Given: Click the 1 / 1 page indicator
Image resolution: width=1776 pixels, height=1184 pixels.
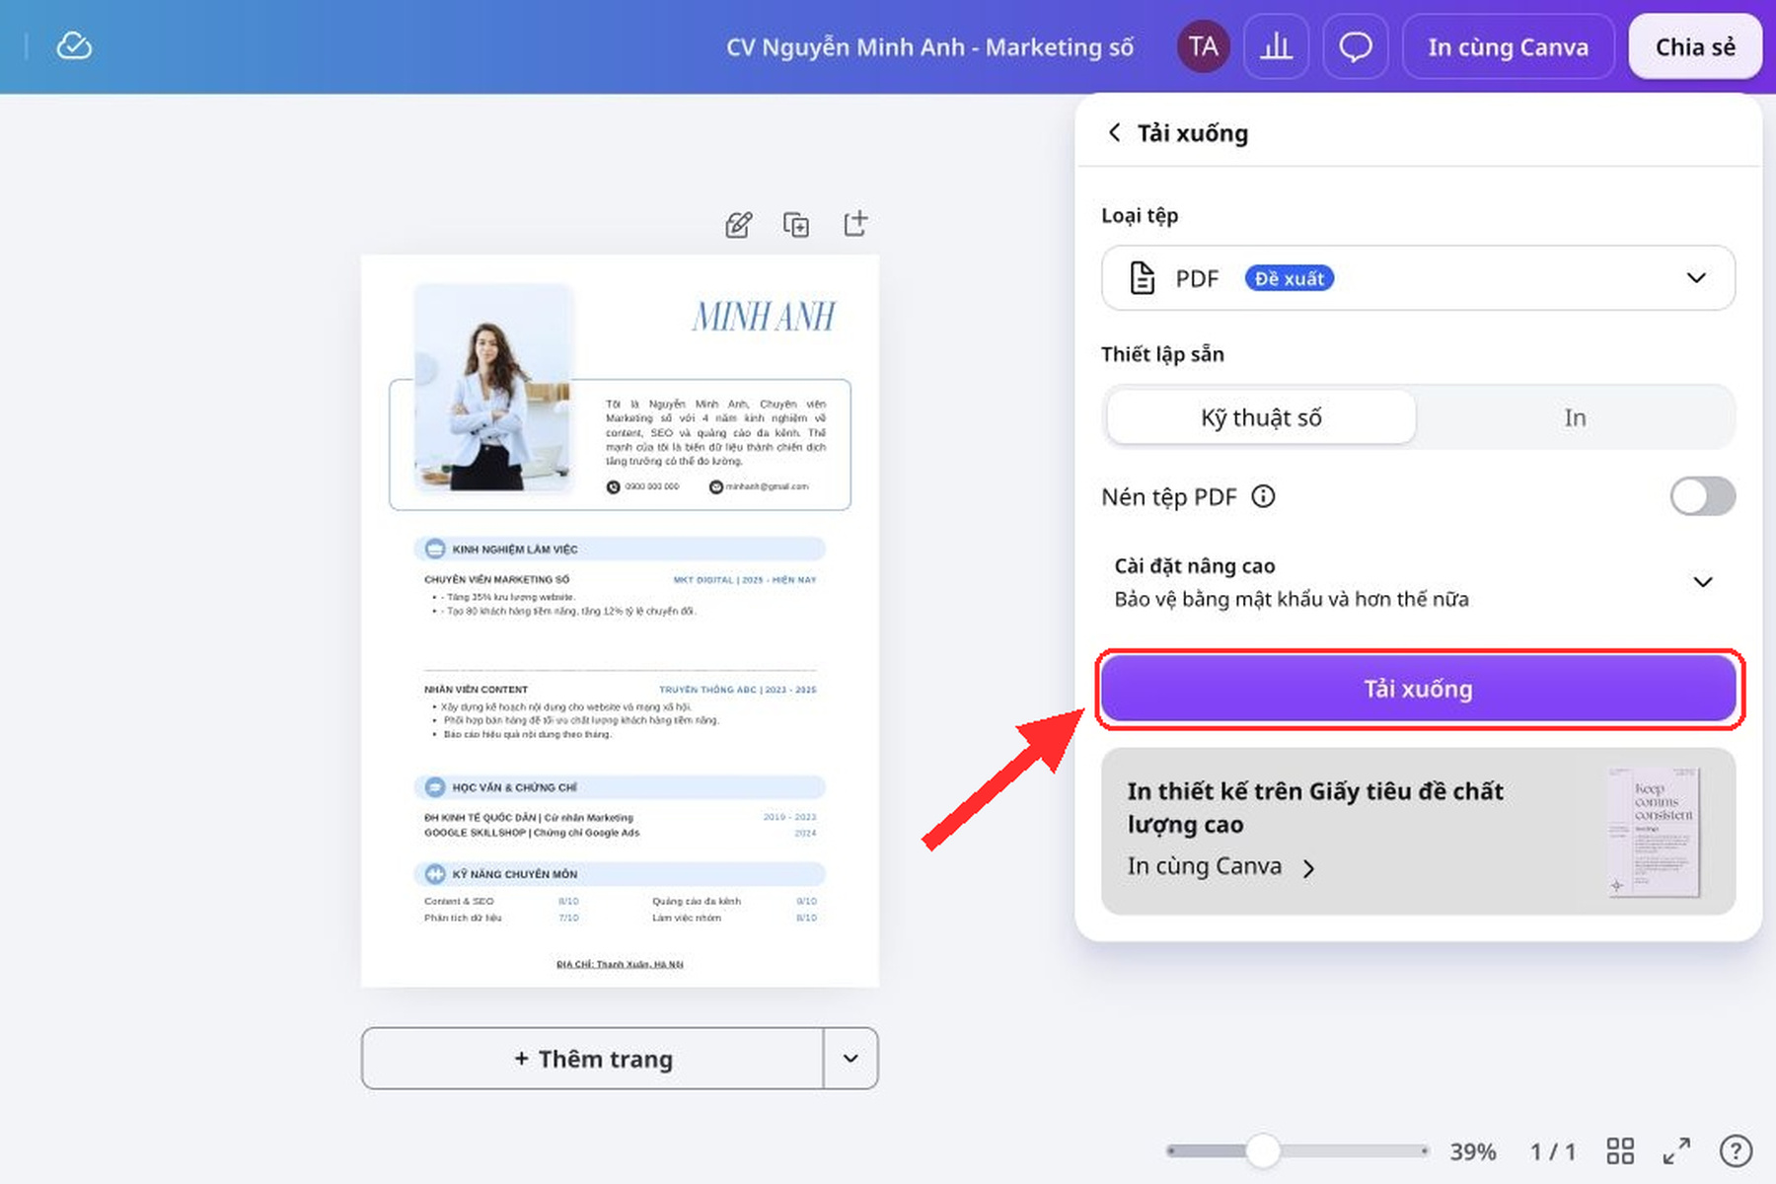Looking at the screenshot, I should click(1553, 1151).
